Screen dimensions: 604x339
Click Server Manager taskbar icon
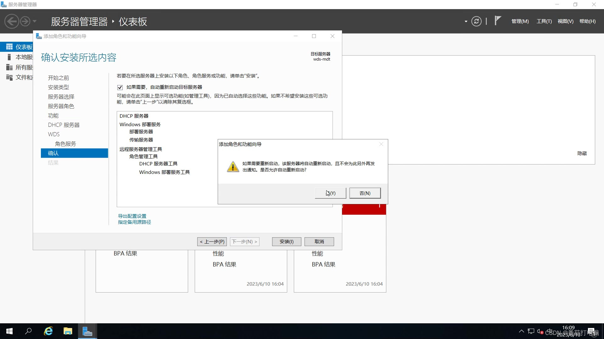pos(87,331)
